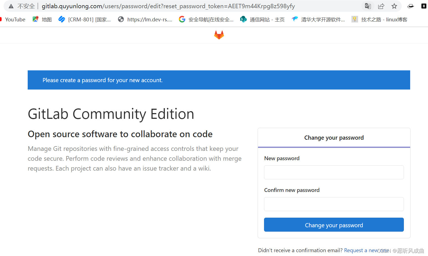Open the 通信网站 - 主页 bookmark
428x256 pixels.
(x=262, y=19)
